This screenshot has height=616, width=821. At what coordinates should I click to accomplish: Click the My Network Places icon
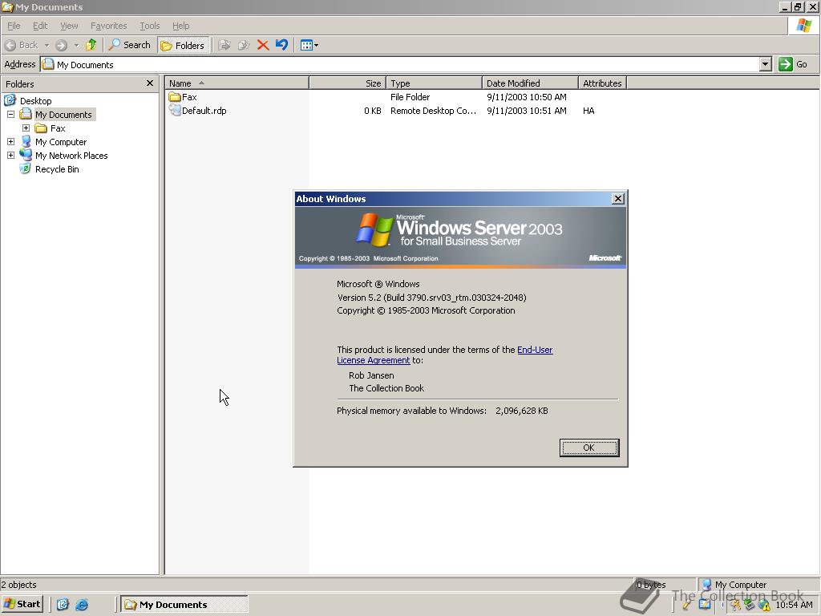click(25, 155)
